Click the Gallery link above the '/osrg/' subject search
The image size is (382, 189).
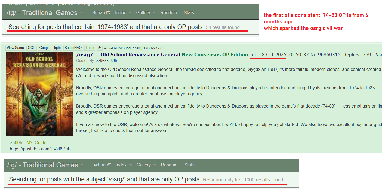coord(144,165)
